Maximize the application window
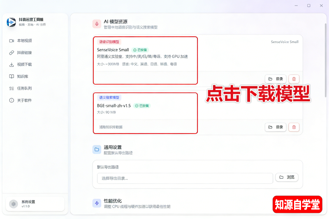The image size is (329, 219). pos(308,6)
